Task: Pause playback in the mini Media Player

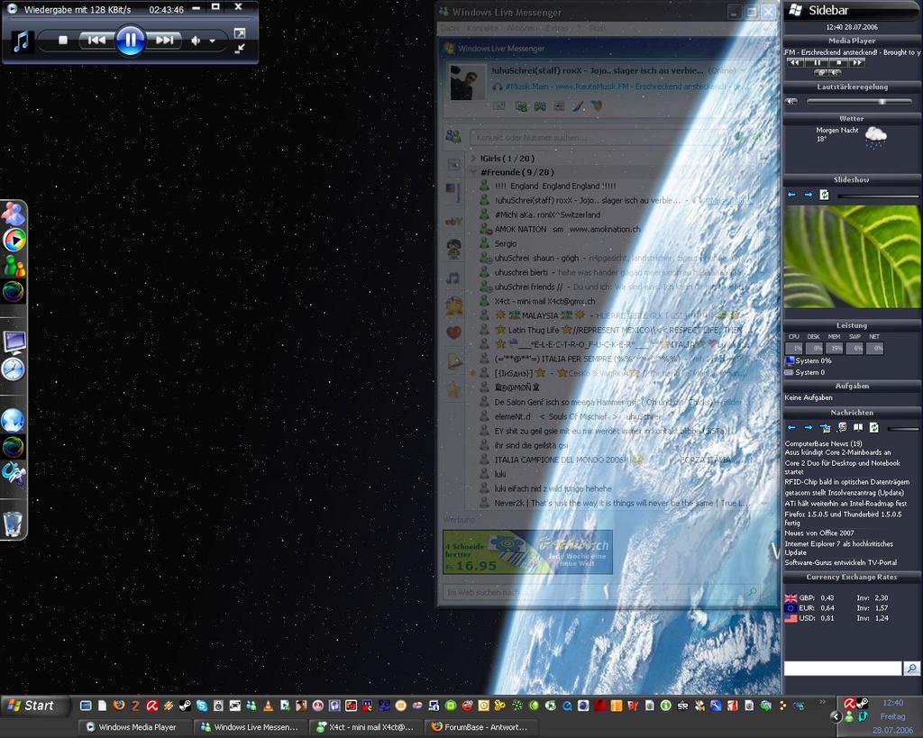Action: (130, 40)
